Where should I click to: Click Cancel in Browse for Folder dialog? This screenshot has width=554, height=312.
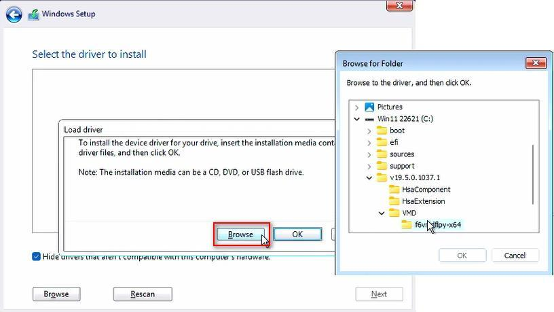(x=515, y=256)
